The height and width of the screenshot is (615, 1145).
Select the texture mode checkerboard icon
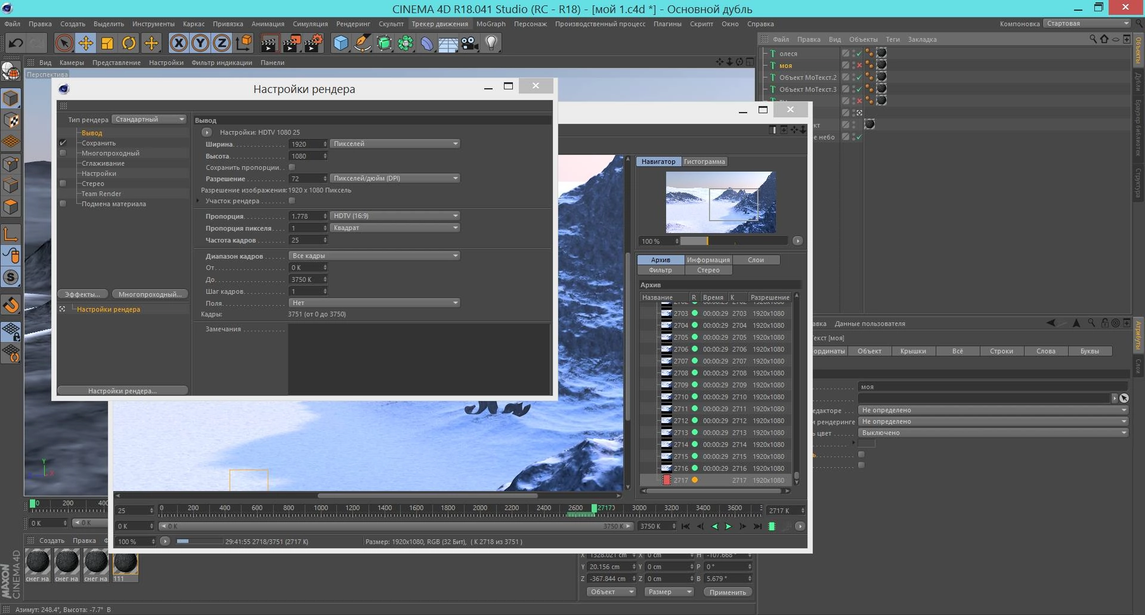[11, 120]
